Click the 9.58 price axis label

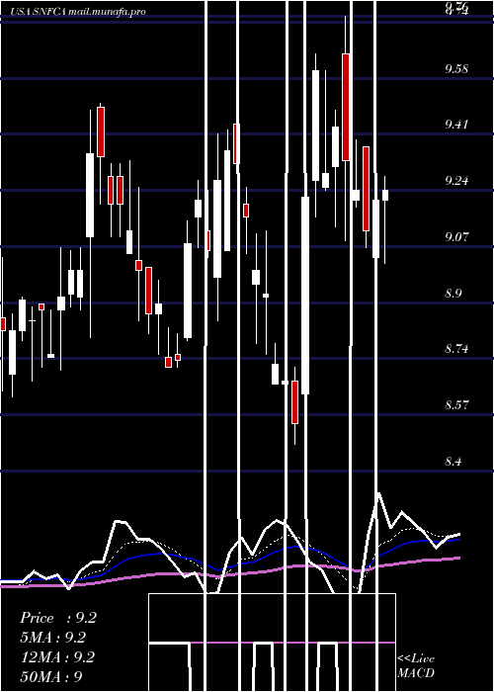click(x=456, y=68)
